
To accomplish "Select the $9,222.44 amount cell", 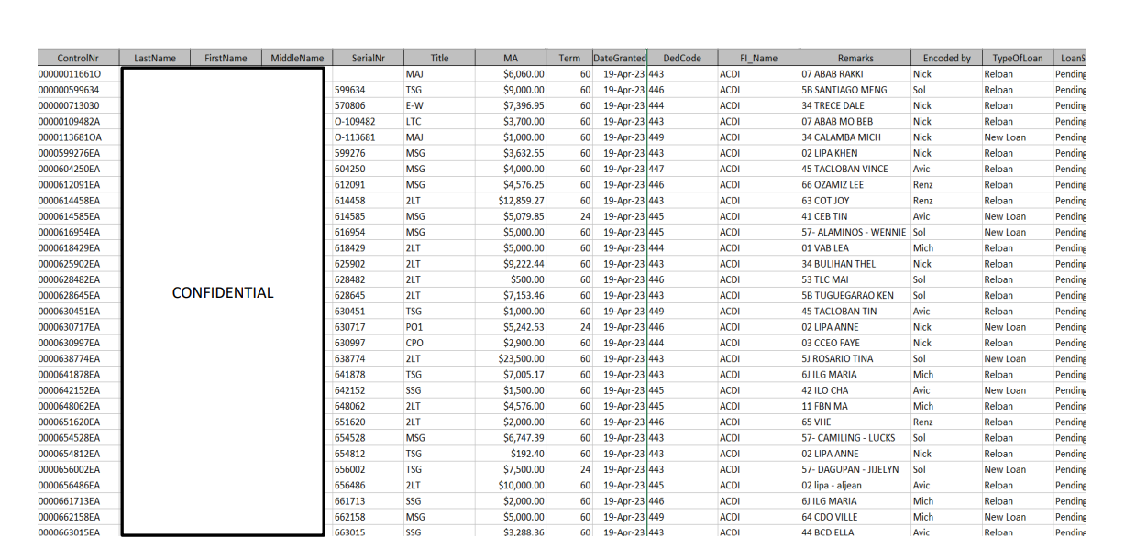I will tap(511, 264).
